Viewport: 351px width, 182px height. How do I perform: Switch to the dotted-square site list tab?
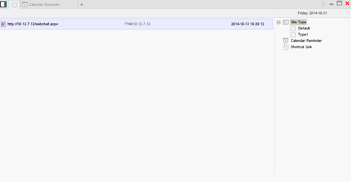coord(14,5)
